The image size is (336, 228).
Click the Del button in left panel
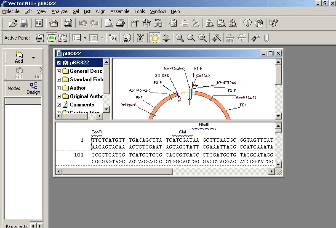[x=38, y=73]
